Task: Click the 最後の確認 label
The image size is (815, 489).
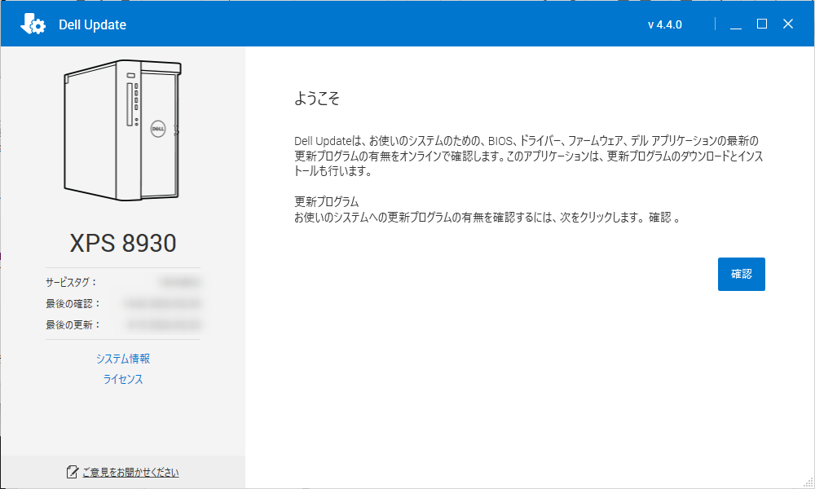Action: pyautogui.click(x=73, y=303)
